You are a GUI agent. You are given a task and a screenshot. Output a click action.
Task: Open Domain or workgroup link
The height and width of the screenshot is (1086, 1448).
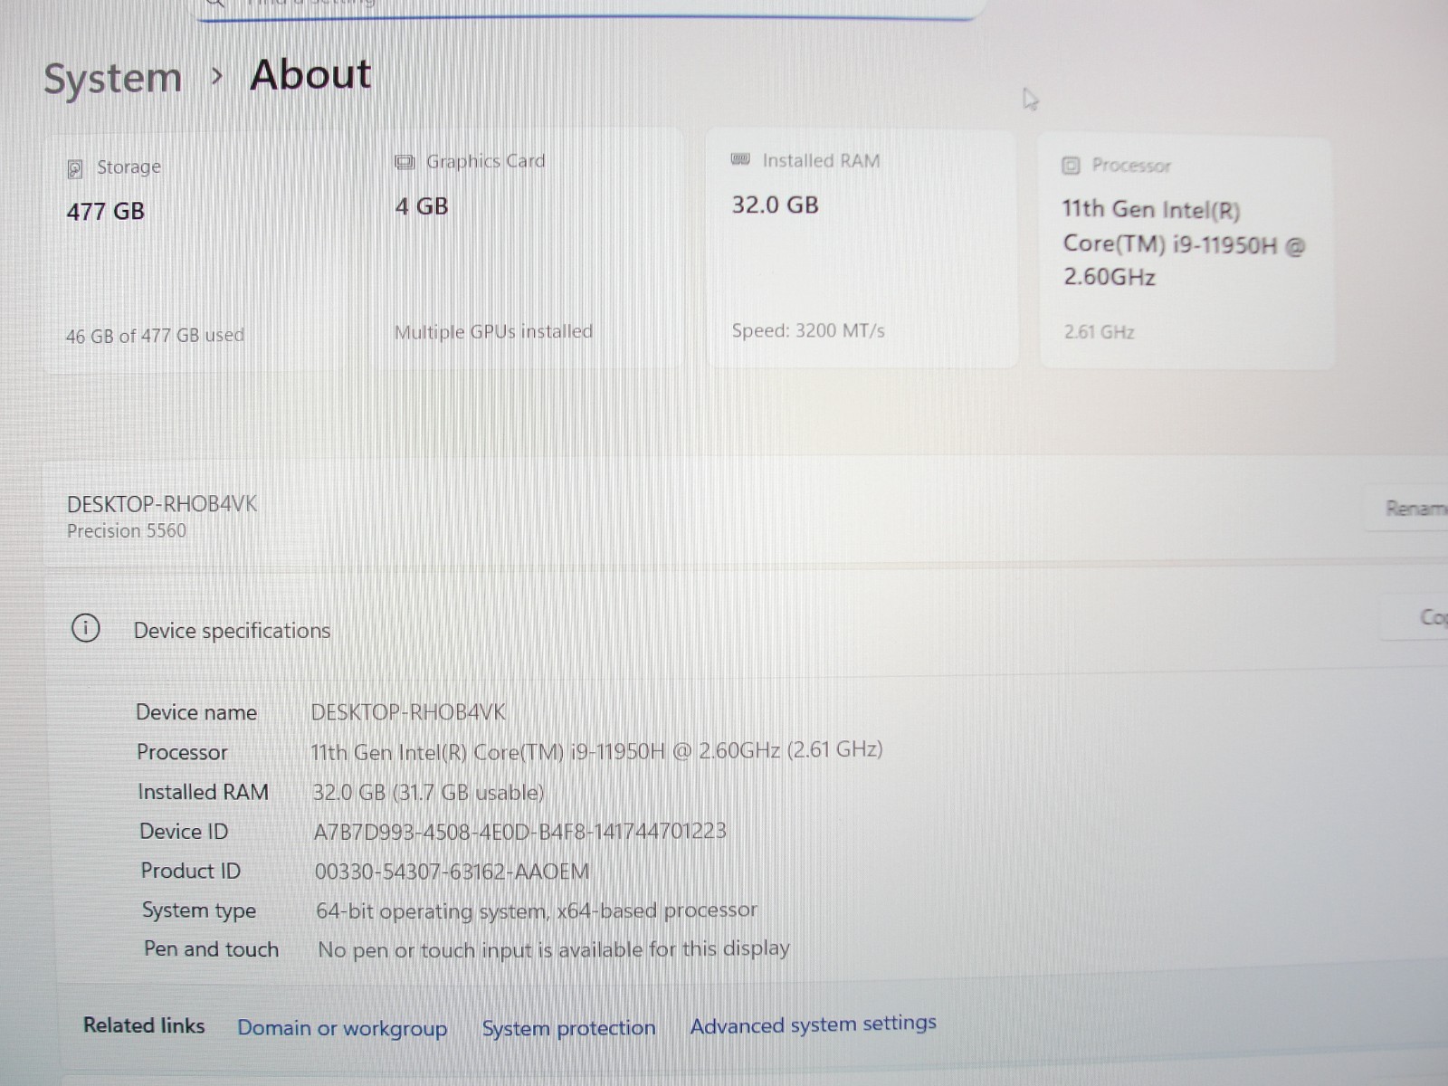(x=342, y=1029)
